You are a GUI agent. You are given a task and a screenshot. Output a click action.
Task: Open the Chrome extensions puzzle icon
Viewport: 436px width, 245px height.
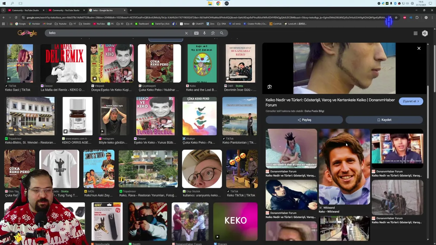(417, 17)
